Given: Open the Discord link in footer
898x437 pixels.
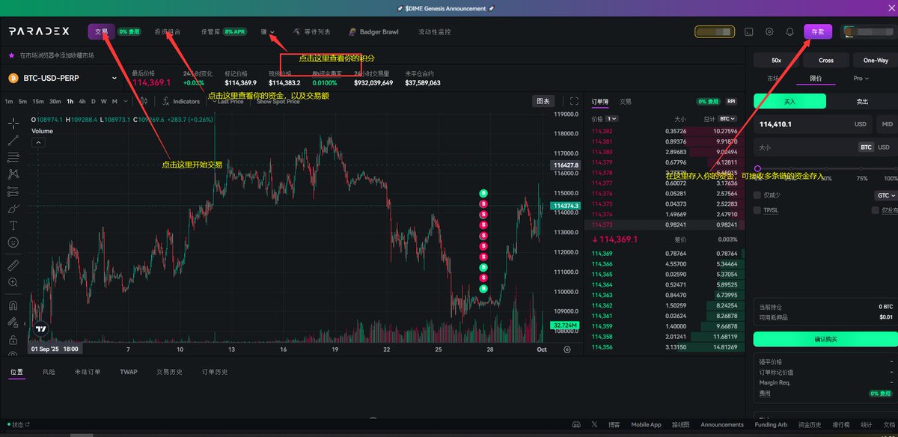Looking at the screenshot, I should pos(576,424).
